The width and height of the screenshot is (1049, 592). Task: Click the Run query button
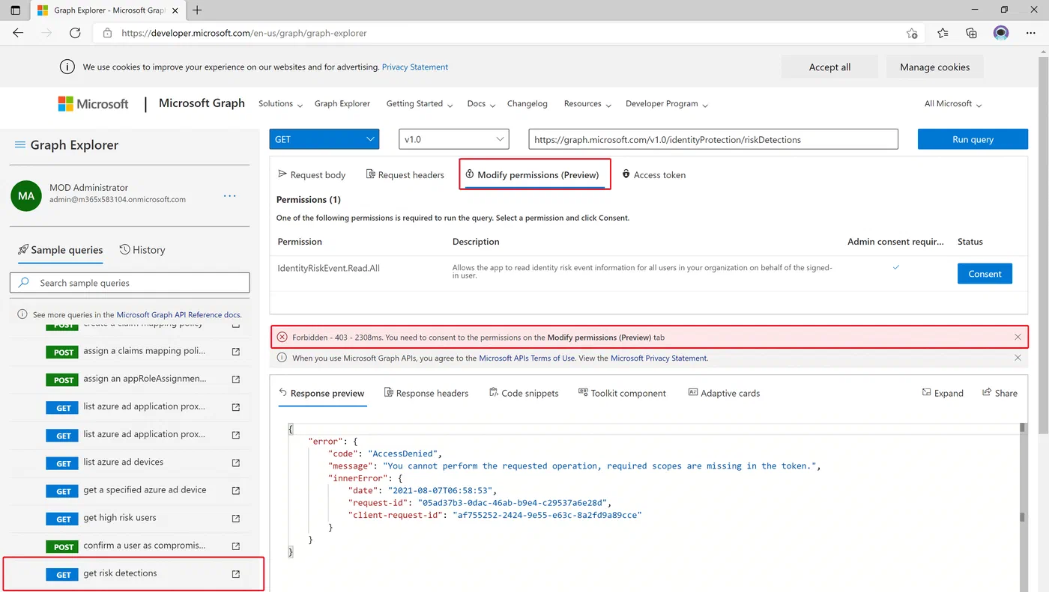tap(973, 139)
